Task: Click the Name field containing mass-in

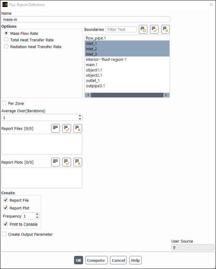Action: click(x=85, y=19)
